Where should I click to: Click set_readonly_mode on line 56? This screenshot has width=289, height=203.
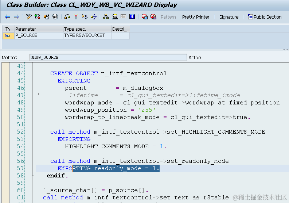[198, 161]
